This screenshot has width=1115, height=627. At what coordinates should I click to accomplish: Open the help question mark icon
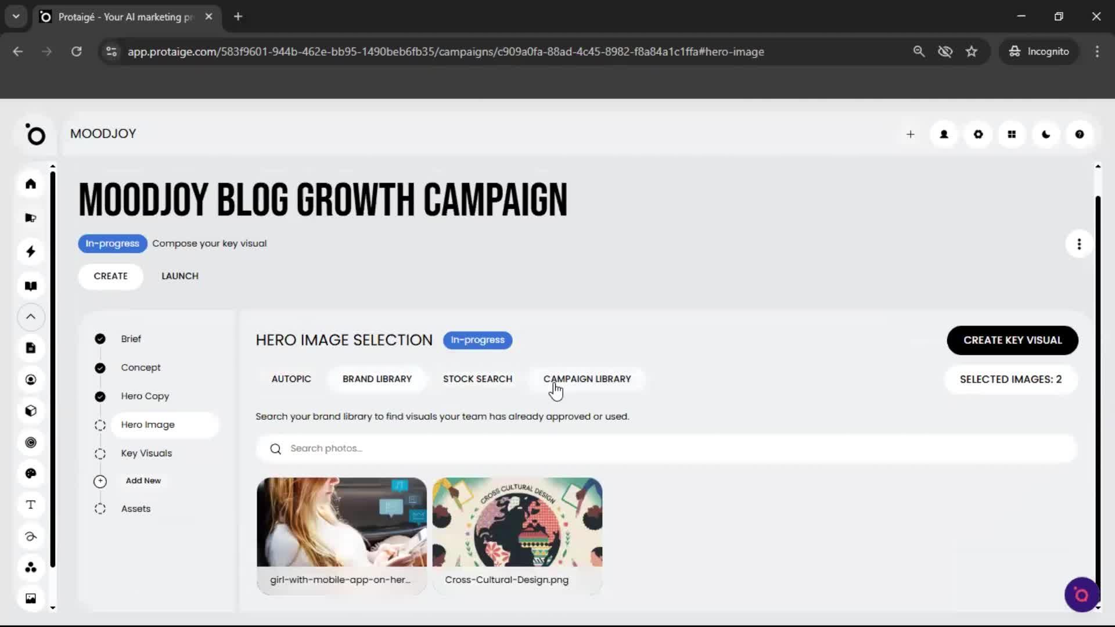point(1080,134)
